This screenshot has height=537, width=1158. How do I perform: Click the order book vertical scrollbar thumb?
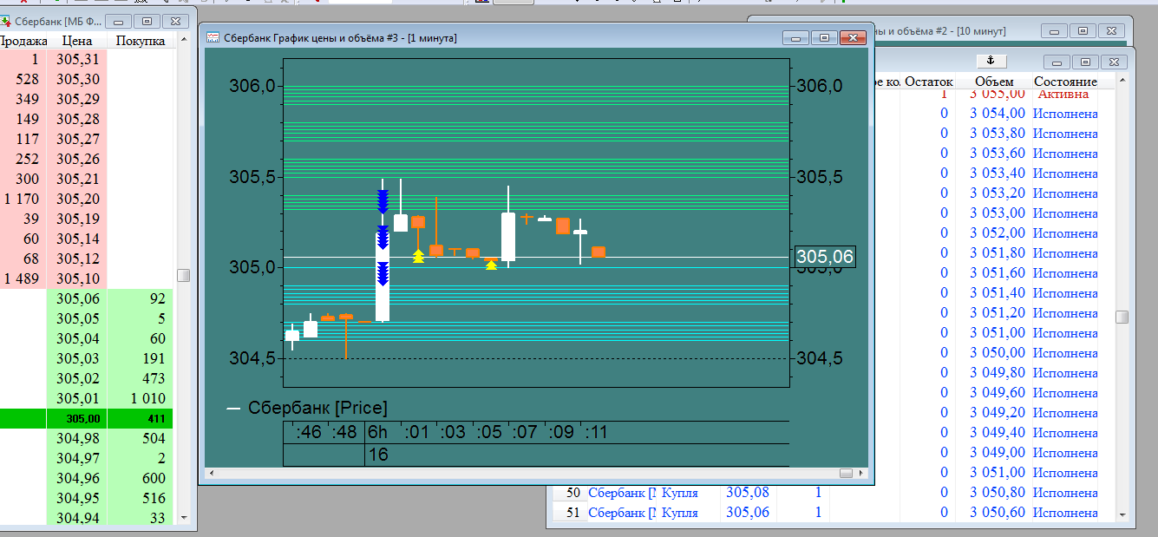[183, 275]
